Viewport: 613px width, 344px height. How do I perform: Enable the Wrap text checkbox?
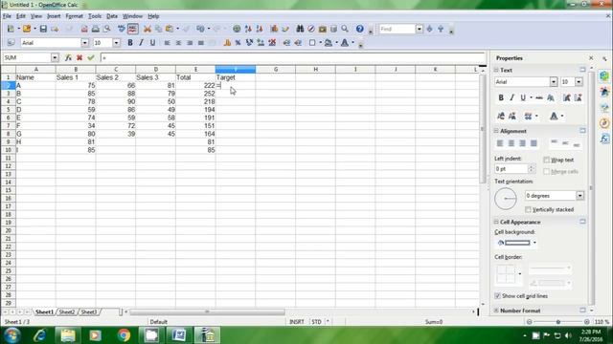(547, 160)
